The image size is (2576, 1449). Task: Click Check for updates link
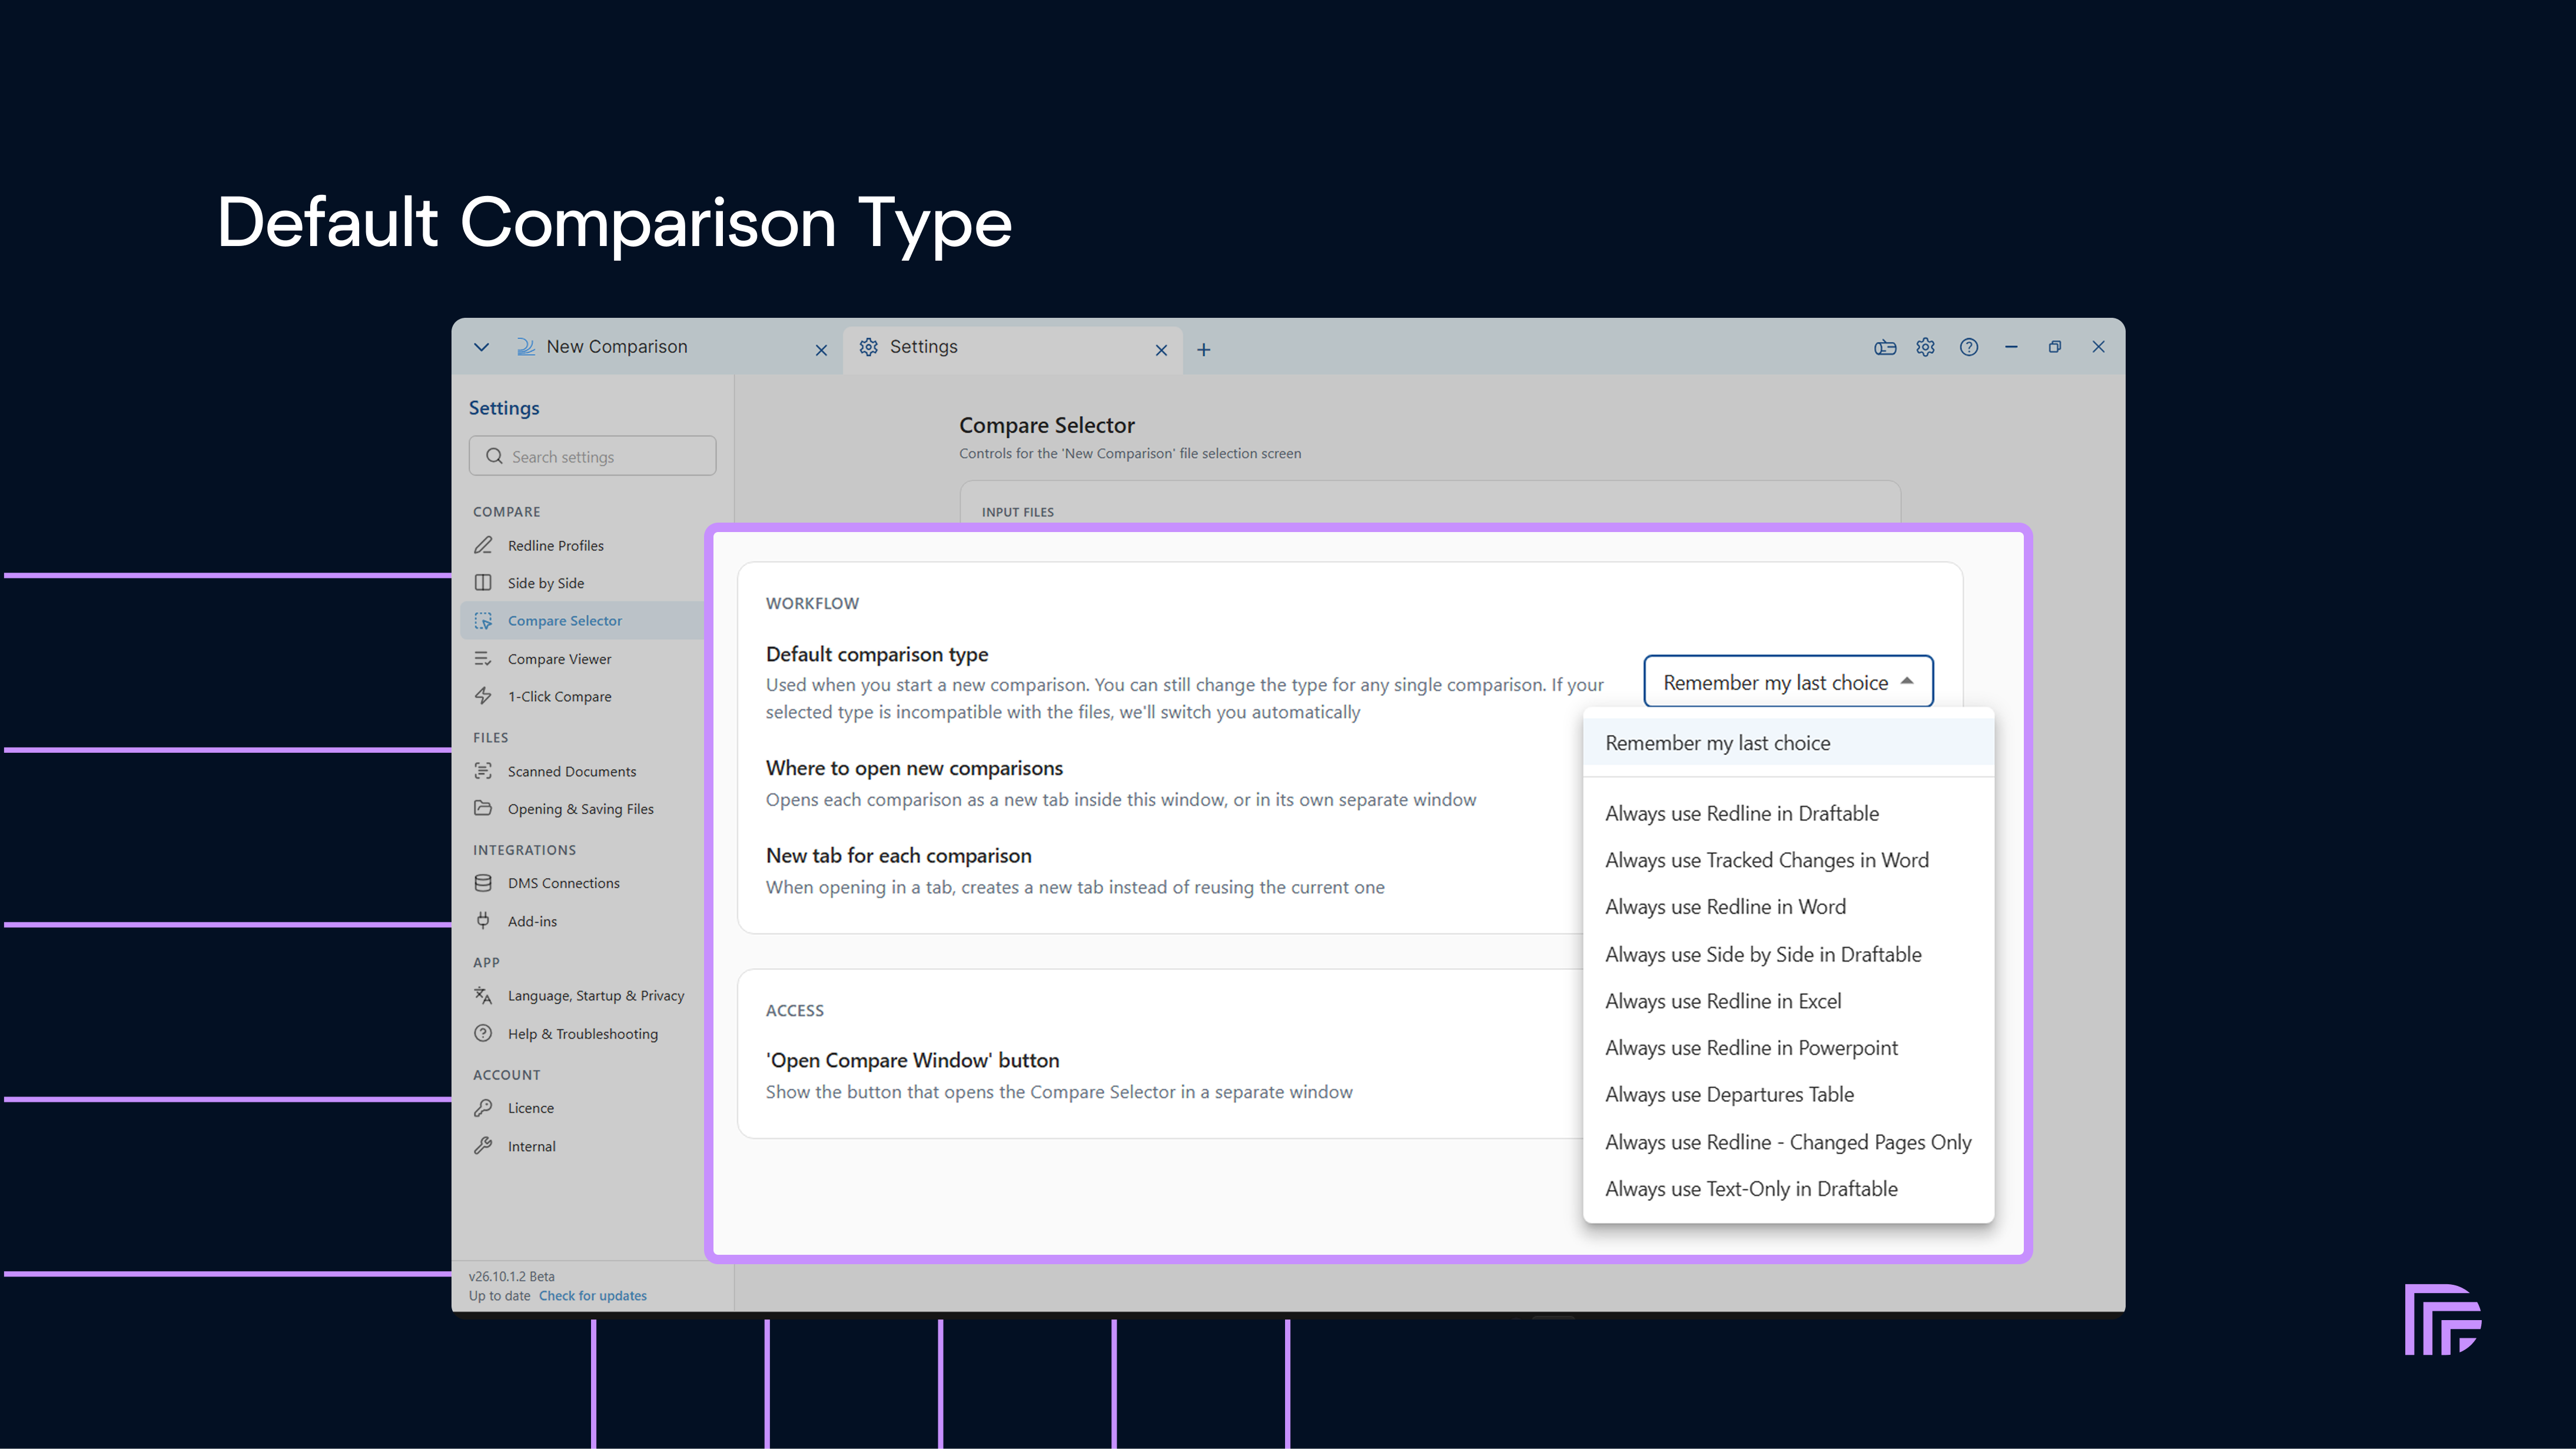(x=593, y=1296)
